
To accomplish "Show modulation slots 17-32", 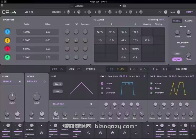I will (x=193, y=134).
